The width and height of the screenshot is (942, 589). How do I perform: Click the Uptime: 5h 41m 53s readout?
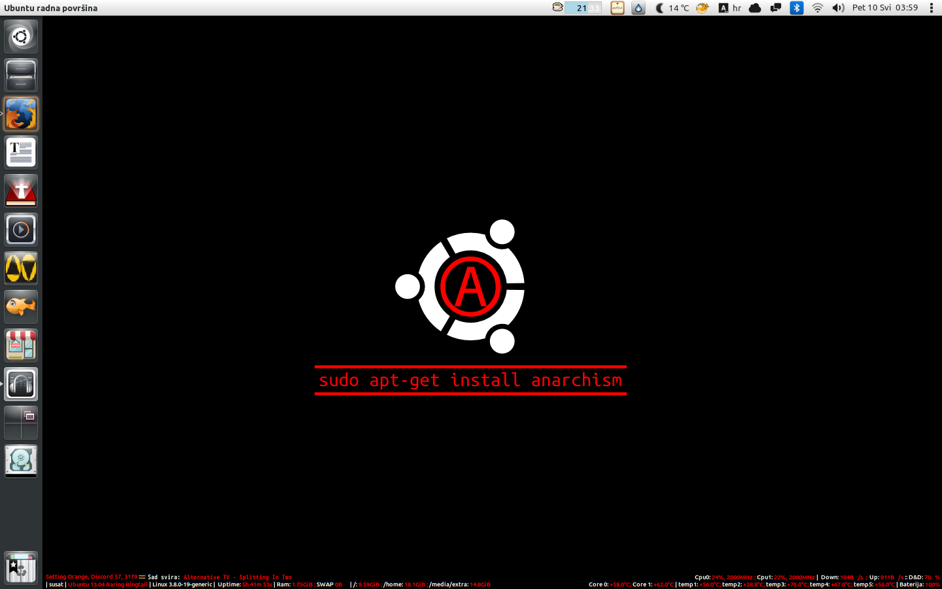(245, 584)
